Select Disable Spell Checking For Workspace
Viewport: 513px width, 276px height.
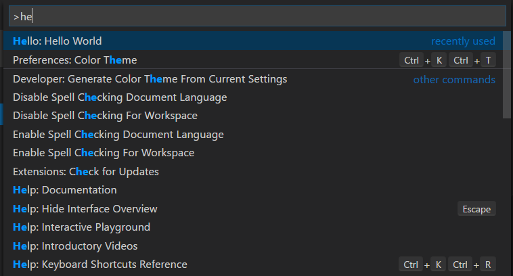(105, 116)
